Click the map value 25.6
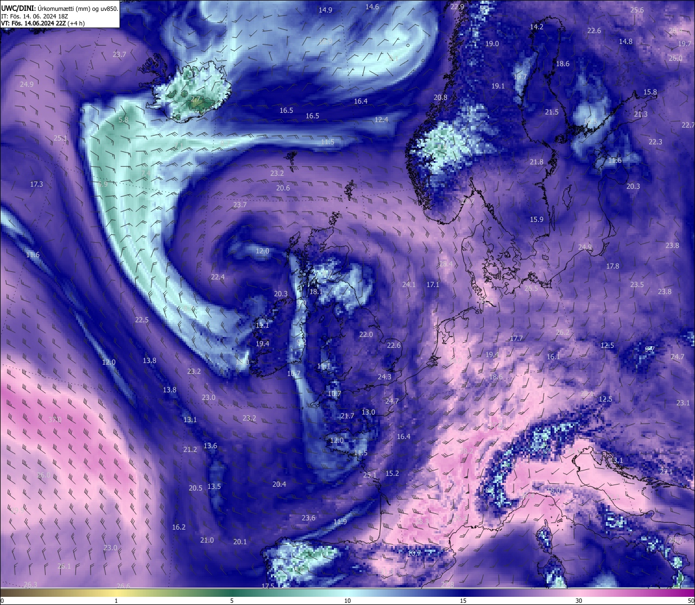The width and height of the screenshot is (695, 605). [637, 10]
